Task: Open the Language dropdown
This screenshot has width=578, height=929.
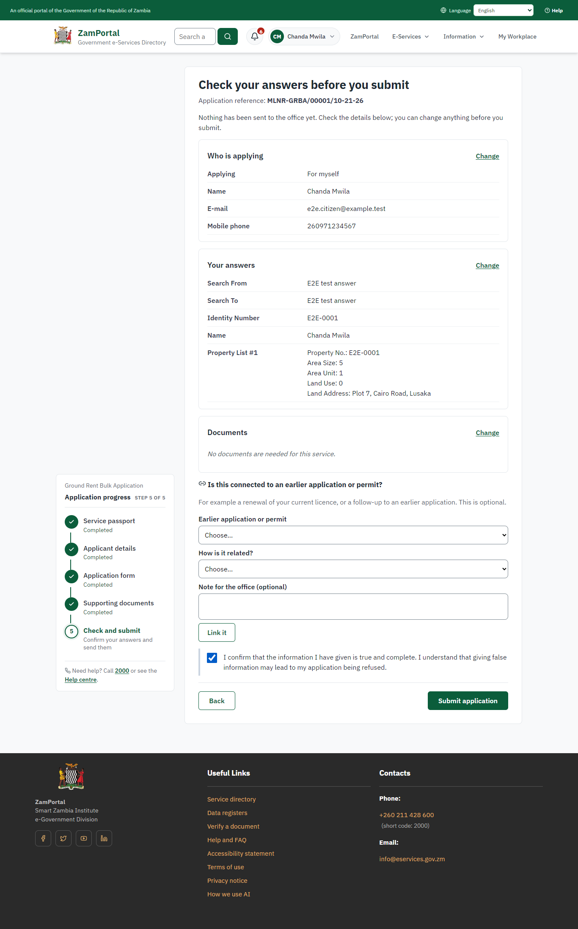Action: tap(504, 11)
